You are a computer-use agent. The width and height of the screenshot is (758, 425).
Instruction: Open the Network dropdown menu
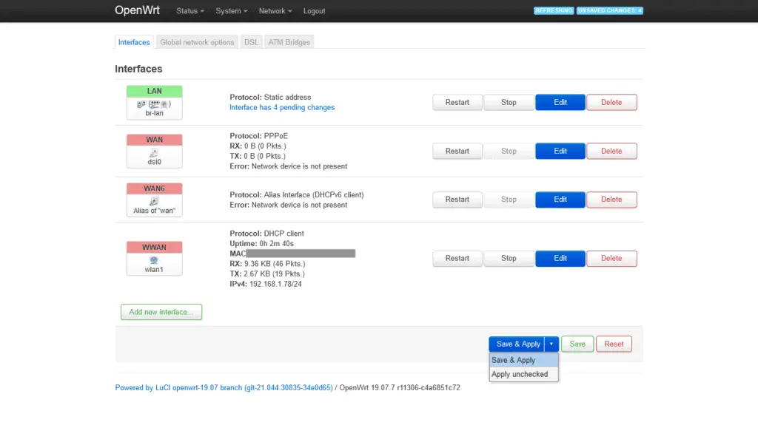pos(275,10)
